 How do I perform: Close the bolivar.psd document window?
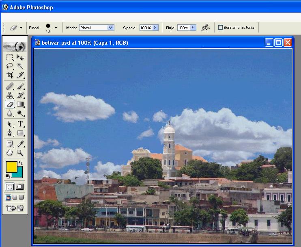288,43
